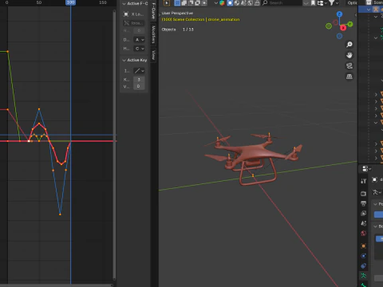Switch perspective/orthographic grid icon

pos(349,77)
